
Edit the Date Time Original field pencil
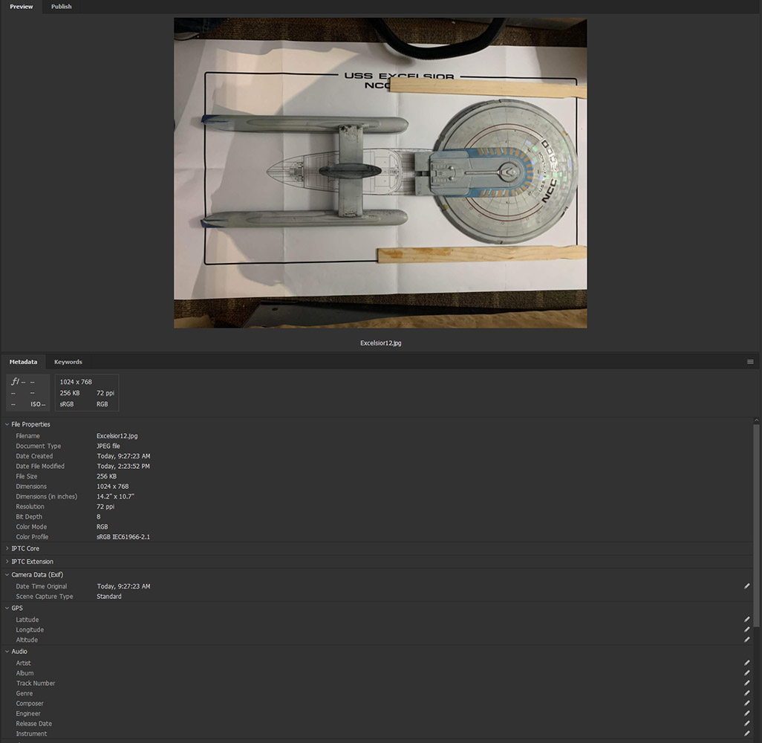(747, 586)
